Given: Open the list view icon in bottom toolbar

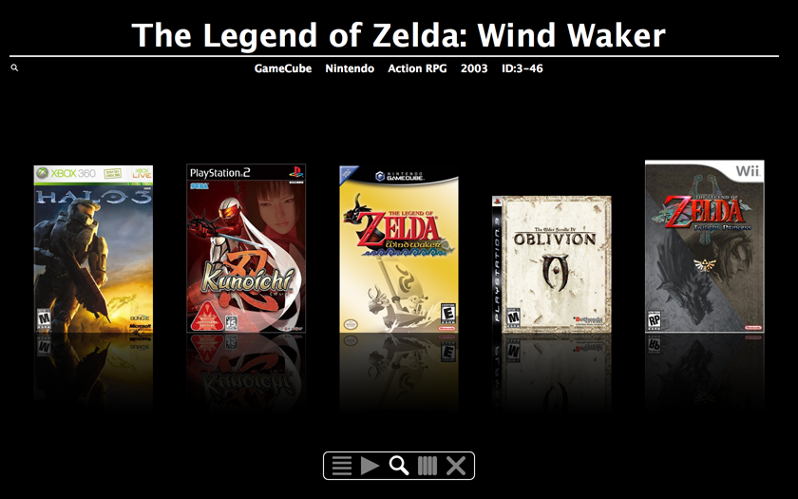Looking at the screenshot, I should pos(342,466).
